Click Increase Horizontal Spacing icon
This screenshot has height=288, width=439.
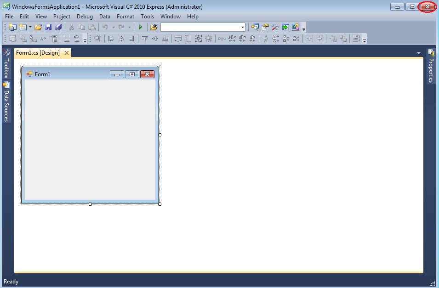pos(232,38)
